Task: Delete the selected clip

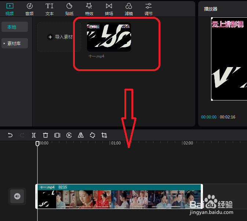Action: 46,135
